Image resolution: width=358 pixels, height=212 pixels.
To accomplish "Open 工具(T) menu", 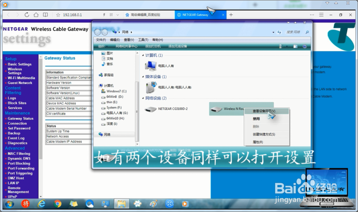I will 143,40.
